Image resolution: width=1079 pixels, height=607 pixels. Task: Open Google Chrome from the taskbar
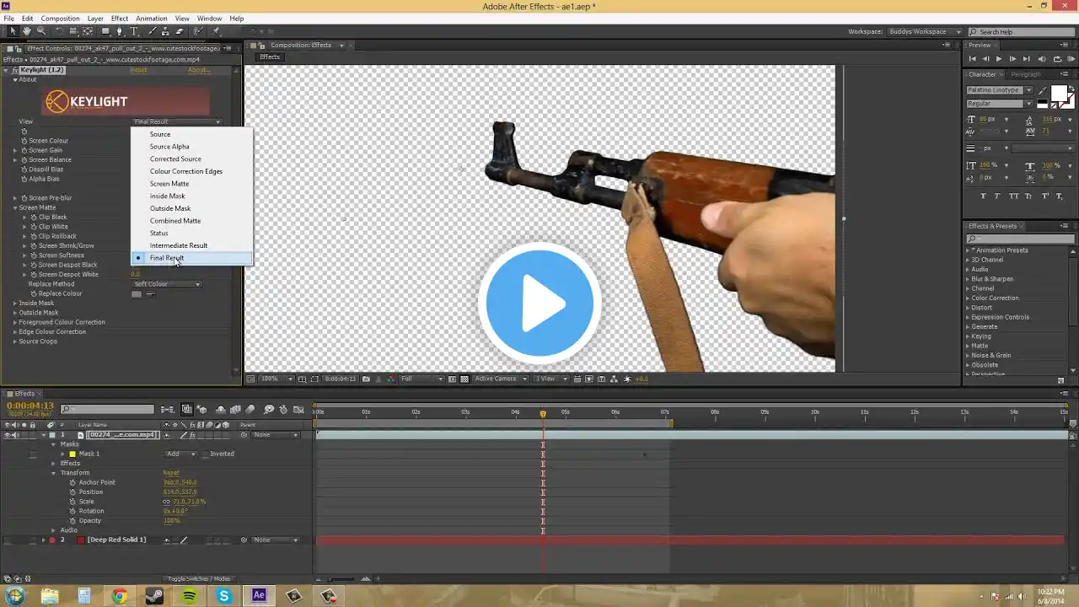point(120,596)
